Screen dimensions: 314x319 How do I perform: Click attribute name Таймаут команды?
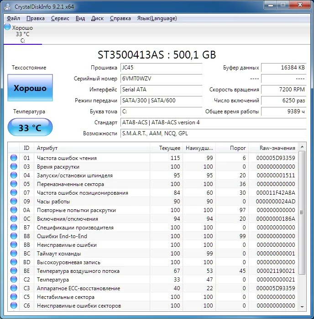point(59,254)
